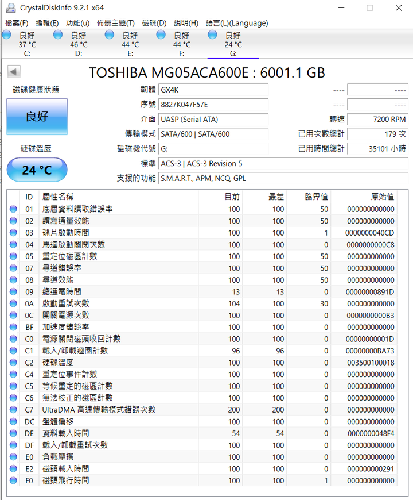Click status dot of attribute C1 row

click(x=13, y=351)
